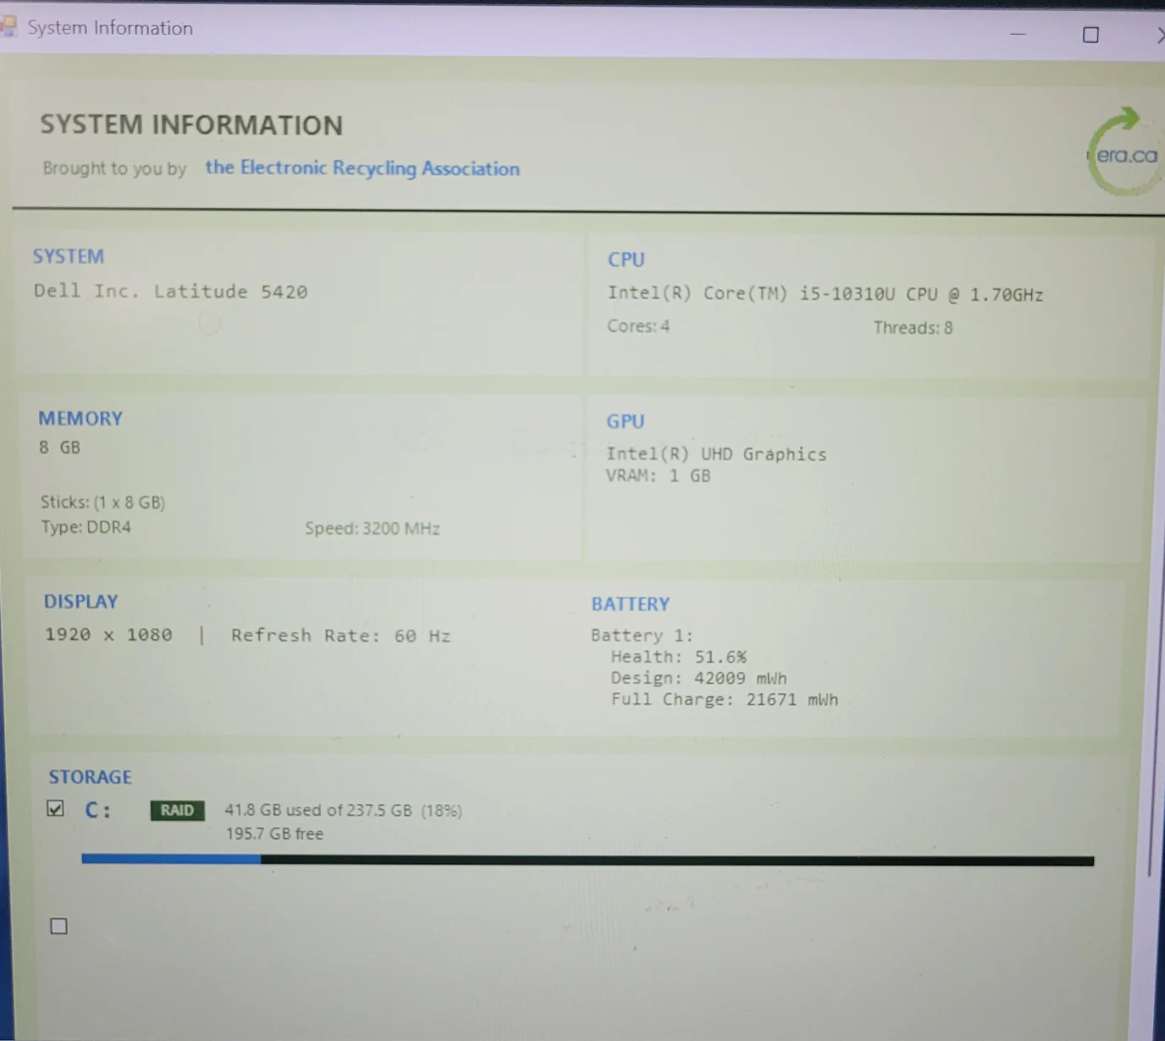Maximize the System Information window
The height and width of the screenshot is (1041, 1165).
tap(1090, 35)
